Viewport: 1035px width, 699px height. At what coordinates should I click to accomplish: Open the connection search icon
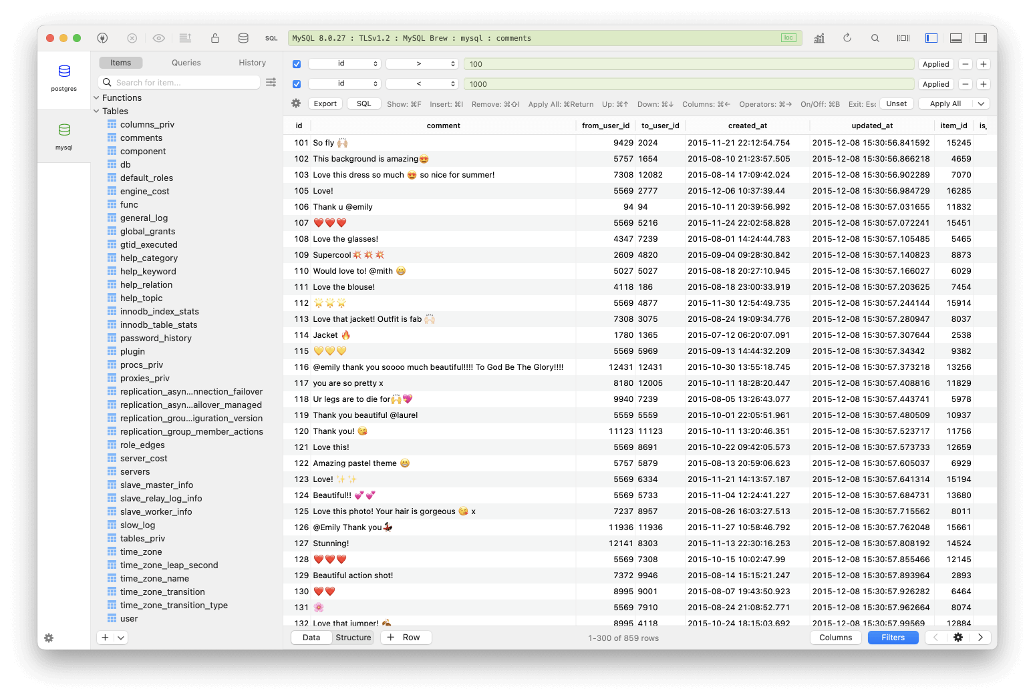[875, 38]
